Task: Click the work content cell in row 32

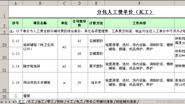Action: 139,82
